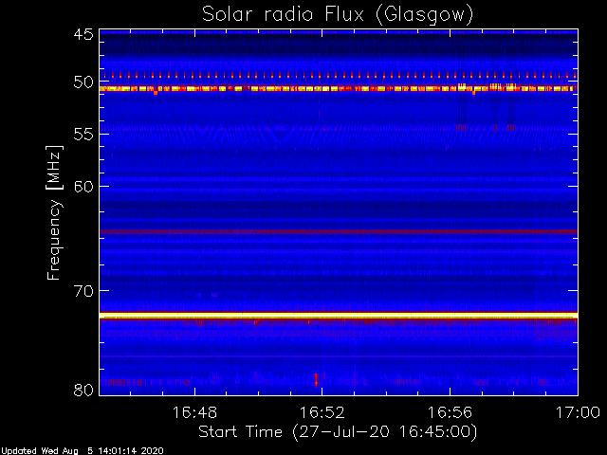Click the 80 frequency tick label
Image resolution: width=607 pixels, height=455 pixels.
click(x=83, y=390)
